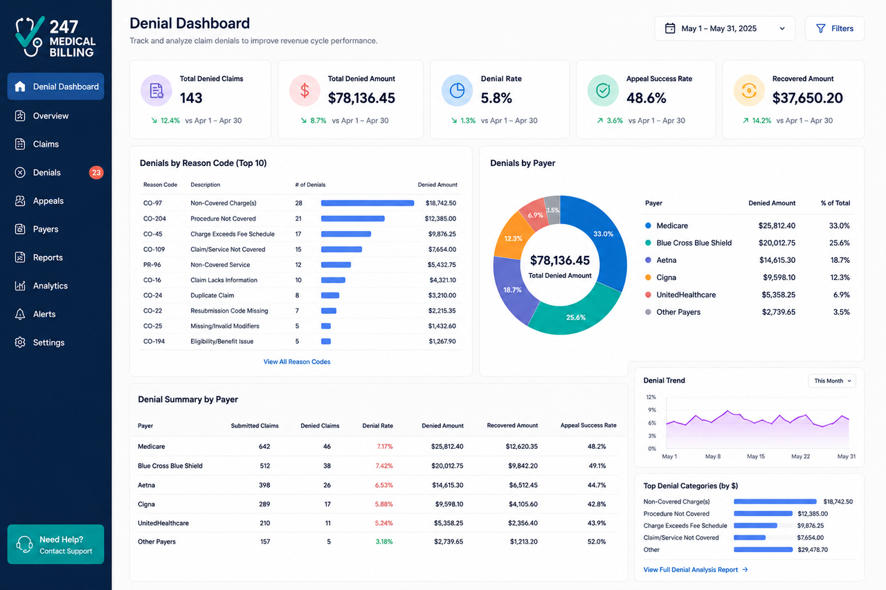Image resolution: width=886 pixels, height=590 pixels.
Task: Click the $29,478.70 Other category amount
Action: tap(813, 550)
